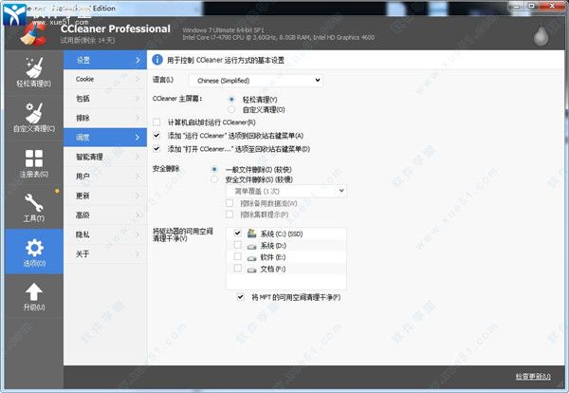Viewport: 569px width, 393px height.
Task: Select 自定义清理(O) home screen radio
Action: (x=231, y=109)
